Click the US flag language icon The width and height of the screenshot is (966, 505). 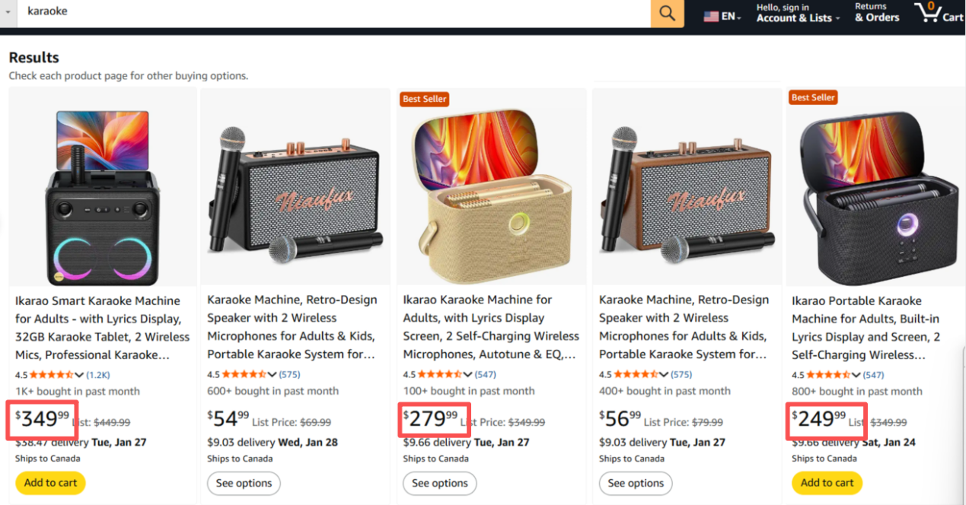(x=711, y=16)
